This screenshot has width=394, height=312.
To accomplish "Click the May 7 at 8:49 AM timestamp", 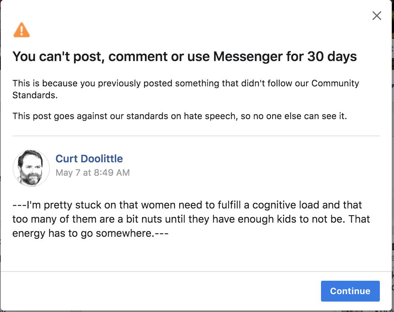I will coord(92,173).
